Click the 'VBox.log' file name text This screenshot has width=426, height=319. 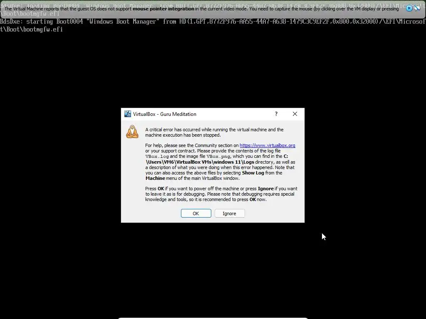157,157
